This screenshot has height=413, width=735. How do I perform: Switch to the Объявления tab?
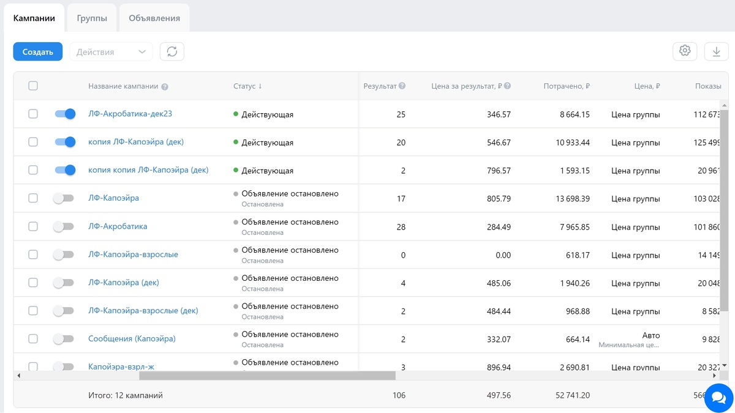[x=154, y=18]
